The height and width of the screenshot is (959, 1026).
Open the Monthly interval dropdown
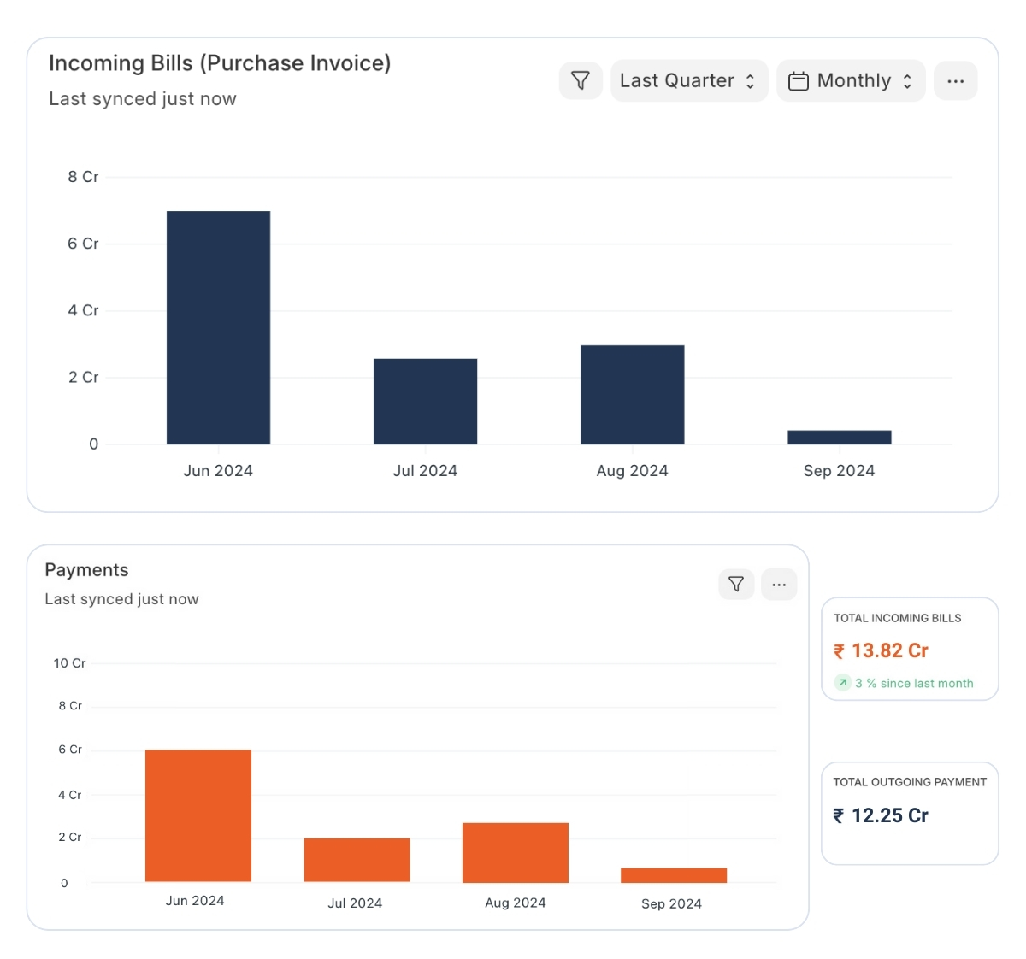point(851,80)
